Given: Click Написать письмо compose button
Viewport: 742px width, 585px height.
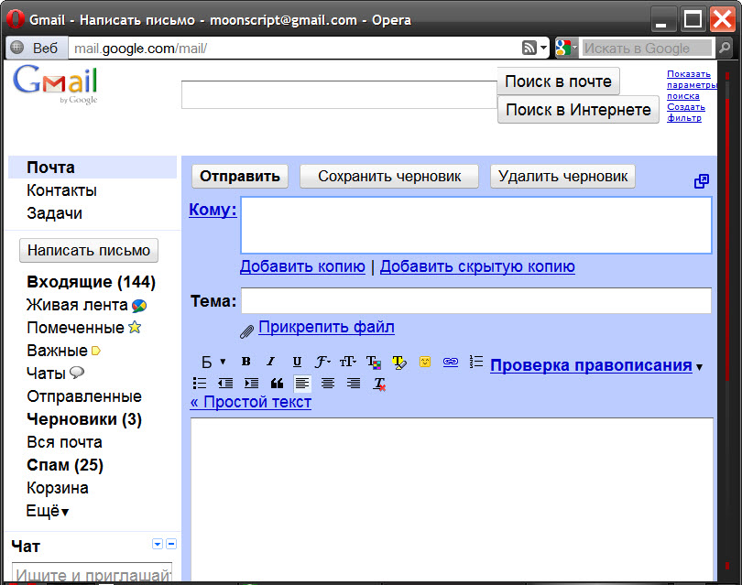Looking at the screenshot, I should pos(89,250).
